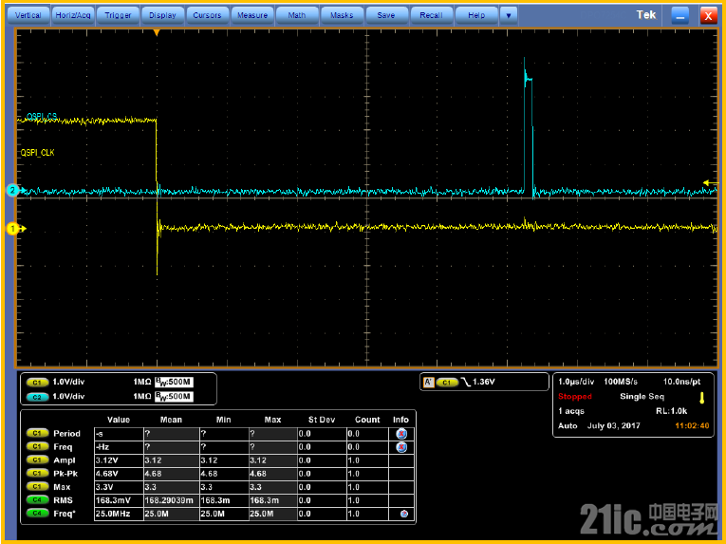Click the Mean column header
This screenshot has width=726, height=544.
coord(171,420)
